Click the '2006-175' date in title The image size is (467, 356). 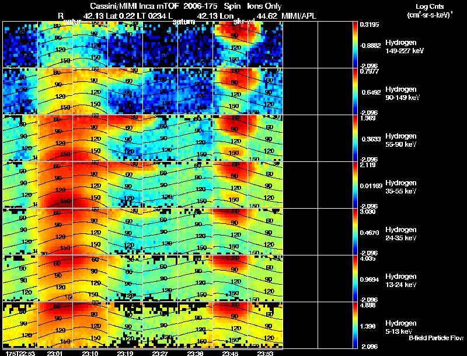click(200, 6)
